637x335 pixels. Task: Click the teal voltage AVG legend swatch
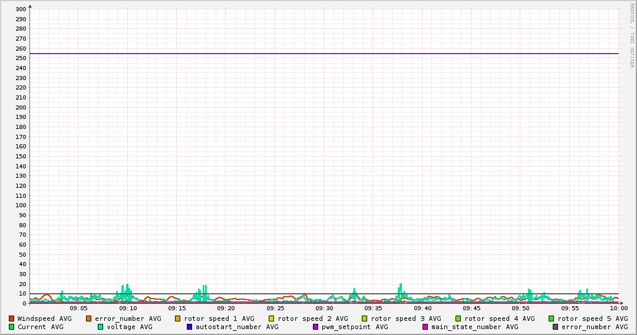tap(101, 327)
